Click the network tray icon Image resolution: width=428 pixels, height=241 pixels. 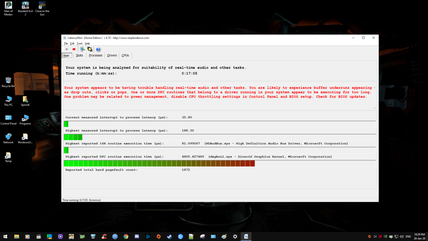tap(396, 237)
